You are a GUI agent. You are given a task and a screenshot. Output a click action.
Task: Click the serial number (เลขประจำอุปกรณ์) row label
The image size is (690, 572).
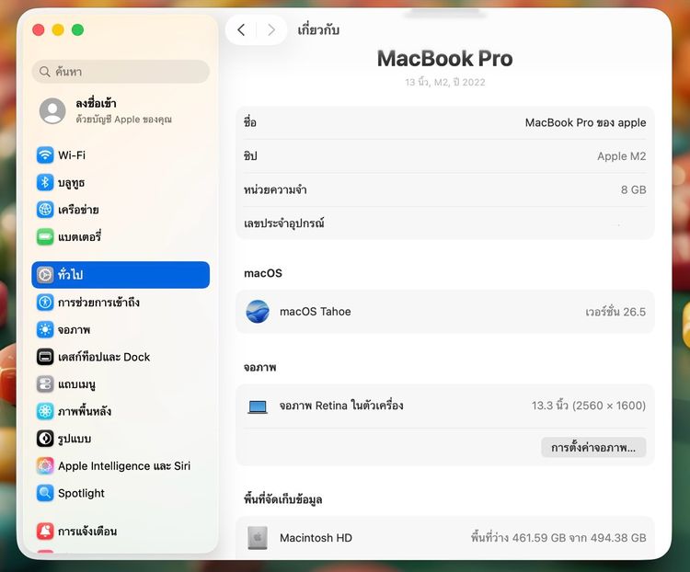[x=284, y=223]
